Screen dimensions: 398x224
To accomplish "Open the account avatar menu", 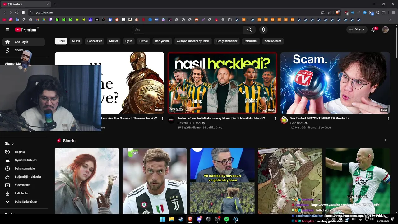I will pos(385,30).
